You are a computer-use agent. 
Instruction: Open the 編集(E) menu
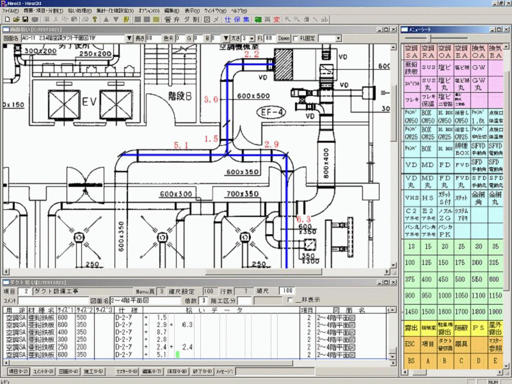pyautogui.click(x=171, y=12)
